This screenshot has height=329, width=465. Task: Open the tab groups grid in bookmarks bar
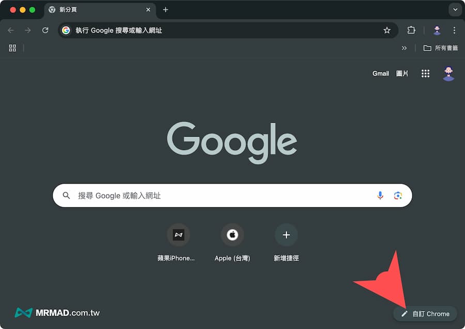[x=12, y=48]
